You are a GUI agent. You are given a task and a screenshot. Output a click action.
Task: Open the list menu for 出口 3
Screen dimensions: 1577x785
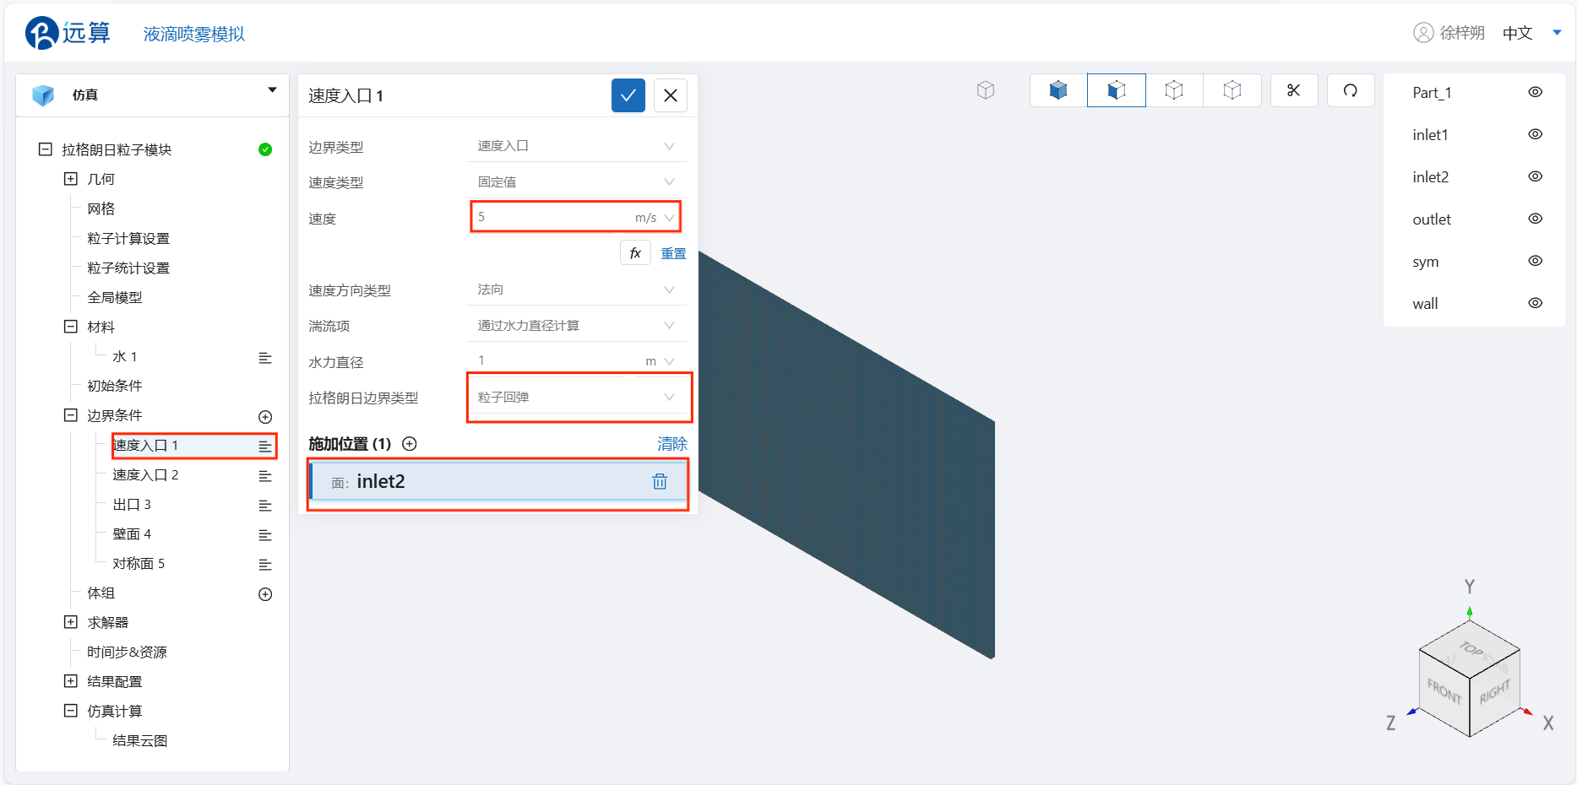[x=265, y=506]
